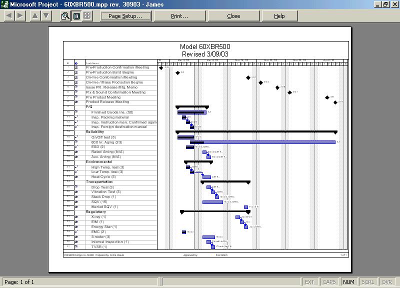The image size is (400, 288).
Task: Click the 1 of 1 page footer text
Action: 343,255
